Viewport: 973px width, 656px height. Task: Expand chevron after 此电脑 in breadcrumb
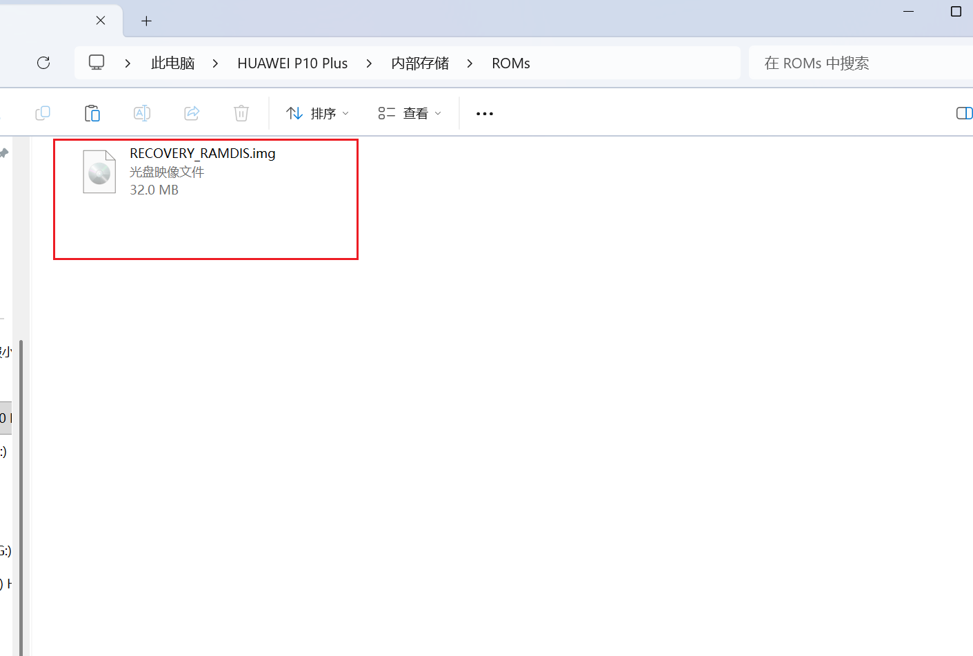click(x=216, y=63)
